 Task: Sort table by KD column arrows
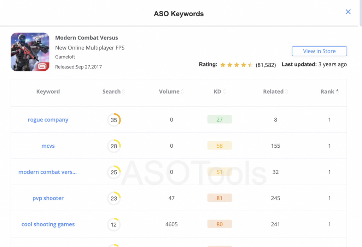(224, 92)
